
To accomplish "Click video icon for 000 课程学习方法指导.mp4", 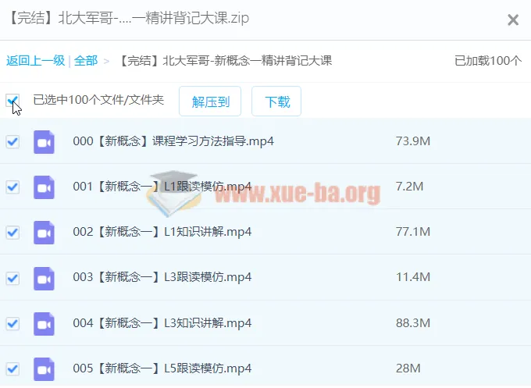I will [x=44, y=141].
